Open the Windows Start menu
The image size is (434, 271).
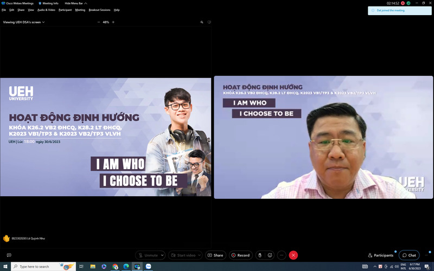pos(5,267)
